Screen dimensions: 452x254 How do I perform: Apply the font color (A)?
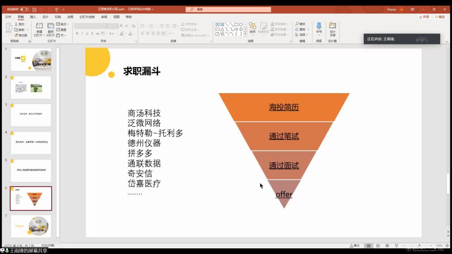pyautogui.click(x=131, y=34)
